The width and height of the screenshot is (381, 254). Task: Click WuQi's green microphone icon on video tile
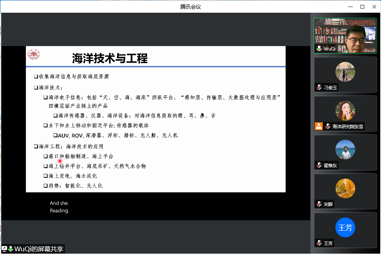point(319,48)
